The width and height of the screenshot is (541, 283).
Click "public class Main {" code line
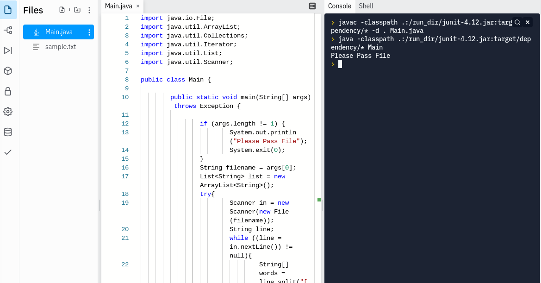(175, 80)
